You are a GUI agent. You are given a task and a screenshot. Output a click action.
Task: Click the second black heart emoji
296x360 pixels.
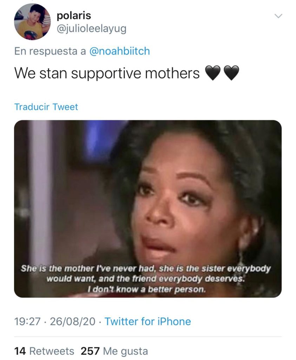(x=231, y=73)
